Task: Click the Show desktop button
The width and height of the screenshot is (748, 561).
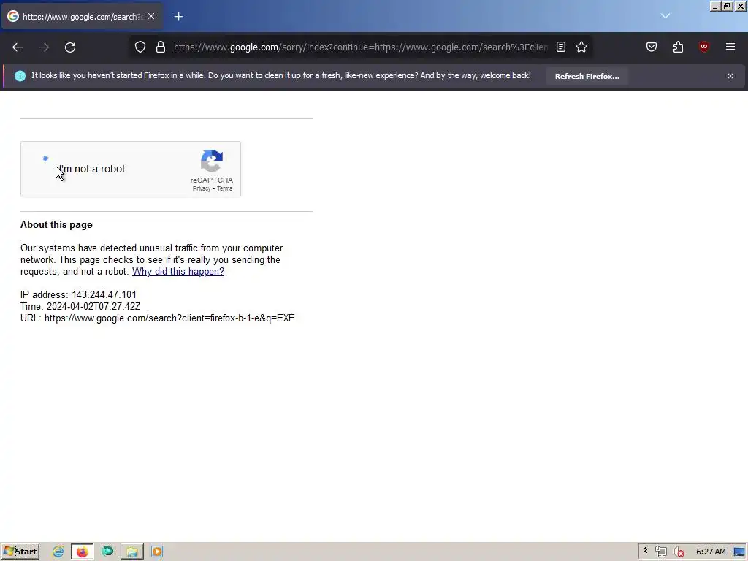Action: click(739, 552)
